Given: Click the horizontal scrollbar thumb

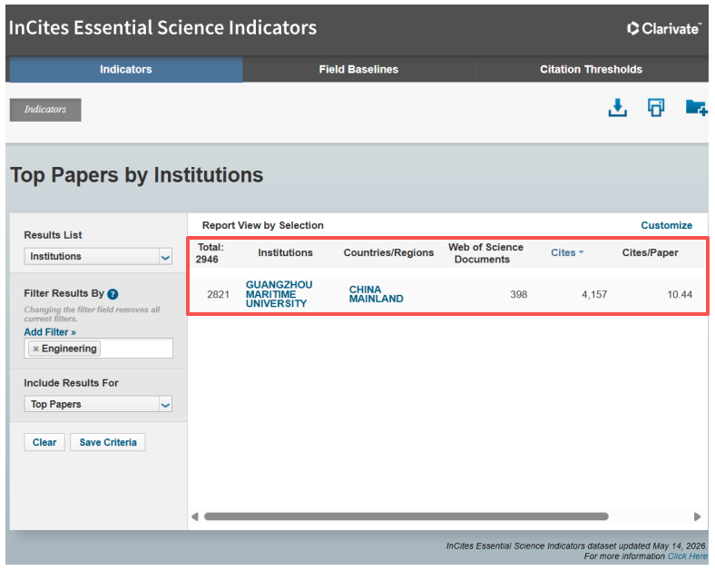Looking at the screenshot, I should (x=406, y=517).
